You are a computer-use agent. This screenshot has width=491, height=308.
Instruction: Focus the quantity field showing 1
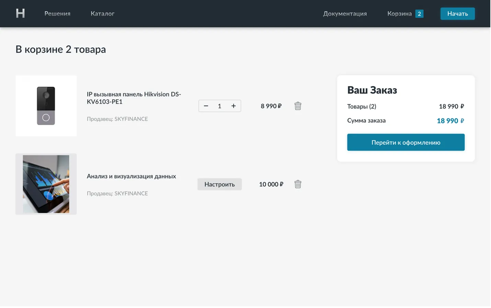(x=219, y=106)
